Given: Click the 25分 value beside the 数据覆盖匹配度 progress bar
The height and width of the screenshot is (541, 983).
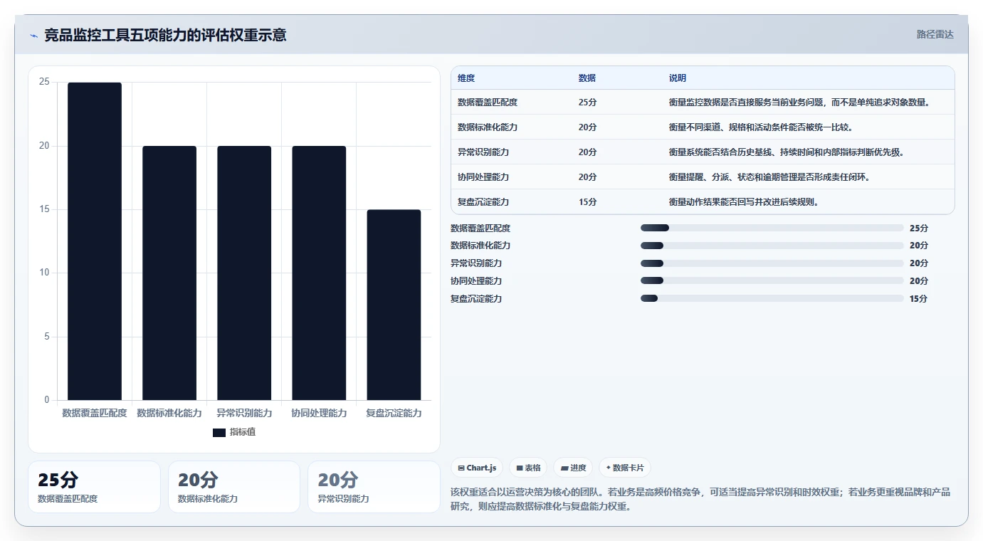Looking at the screenshot, I should (918, 229).
